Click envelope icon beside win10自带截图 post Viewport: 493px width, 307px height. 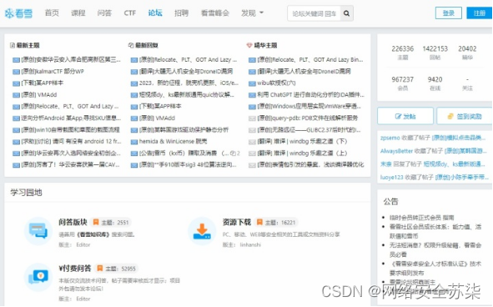tap(16, 130)
